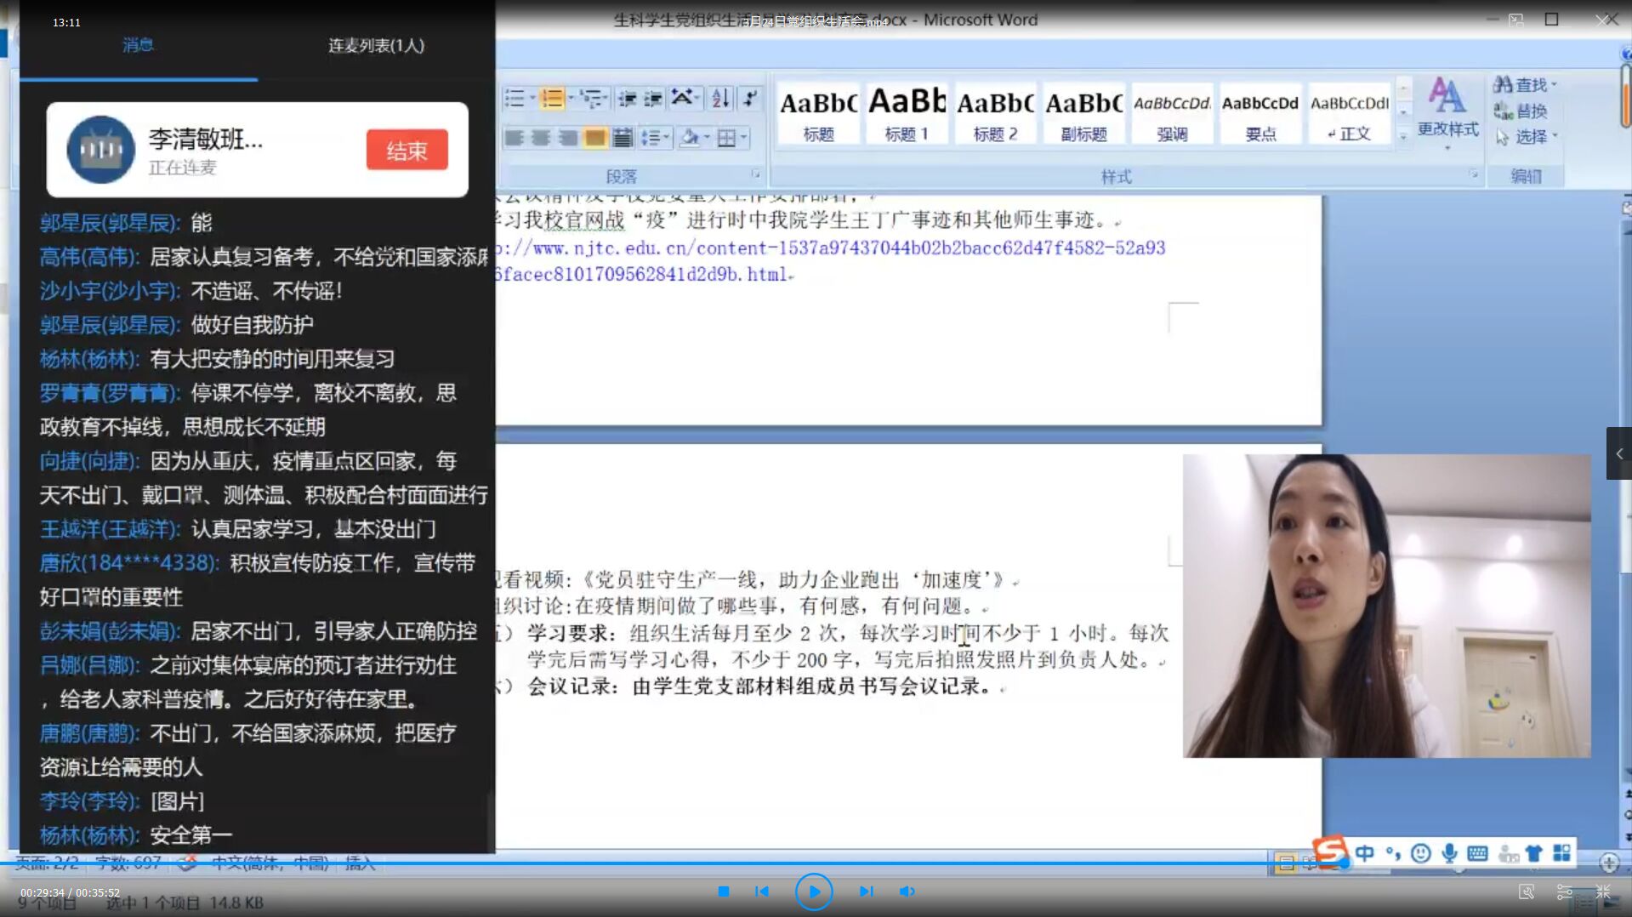1632x917 pixels.
Task: Toggle distributed text alignment
Action: [623, 138]
